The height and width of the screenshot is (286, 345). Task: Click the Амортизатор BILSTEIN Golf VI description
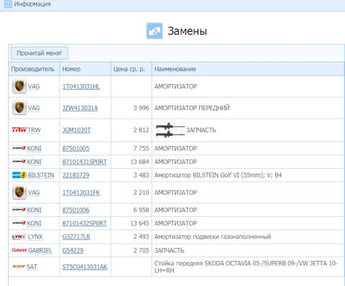pos(218,175)
